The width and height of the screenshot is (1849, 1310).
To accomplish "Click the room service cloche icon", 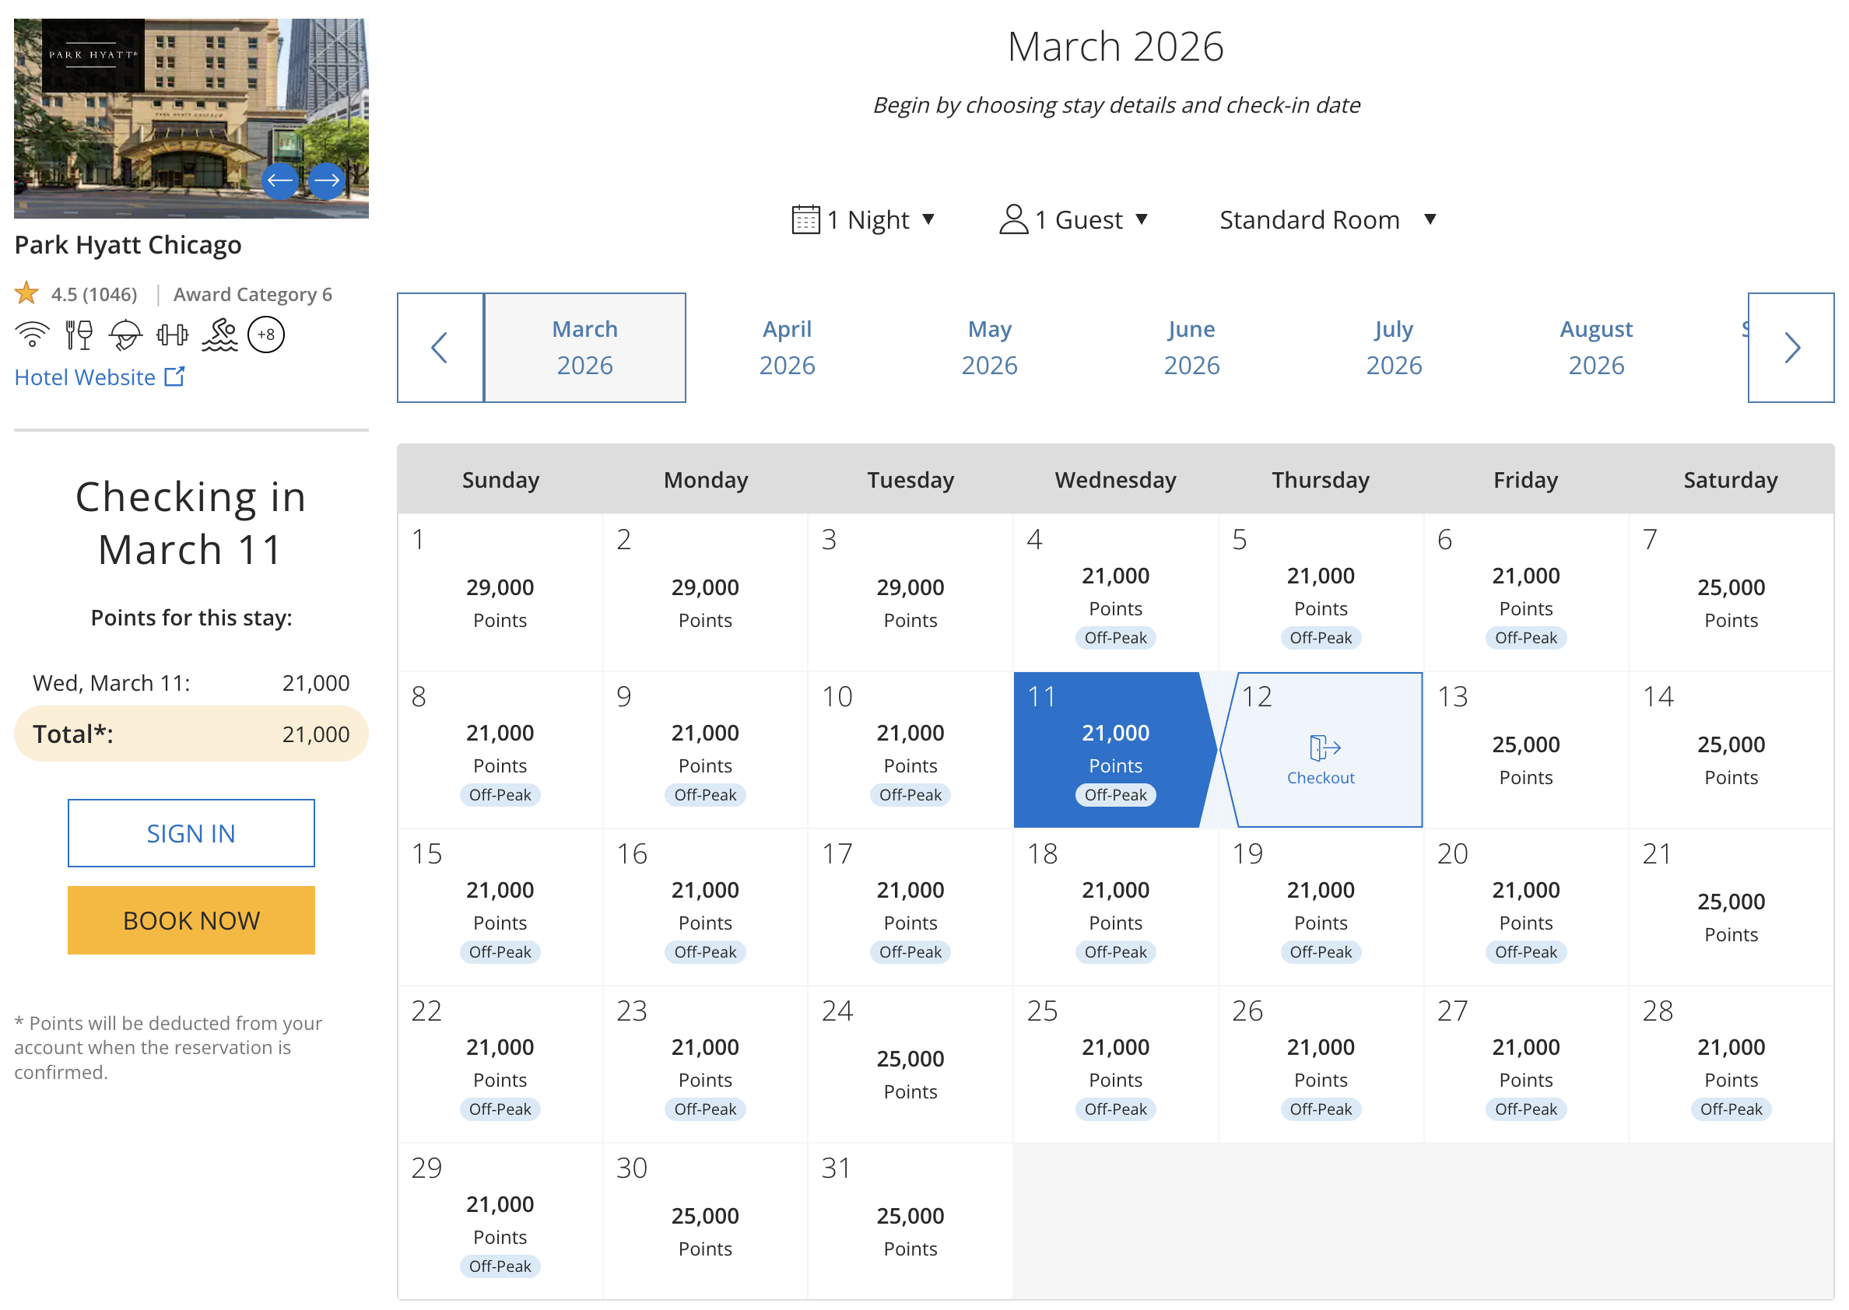I will (125, 335).
